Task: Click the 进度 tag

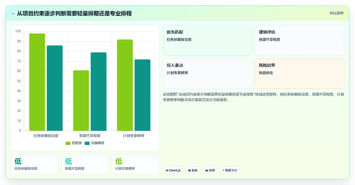Action: [x=210, y=170]
